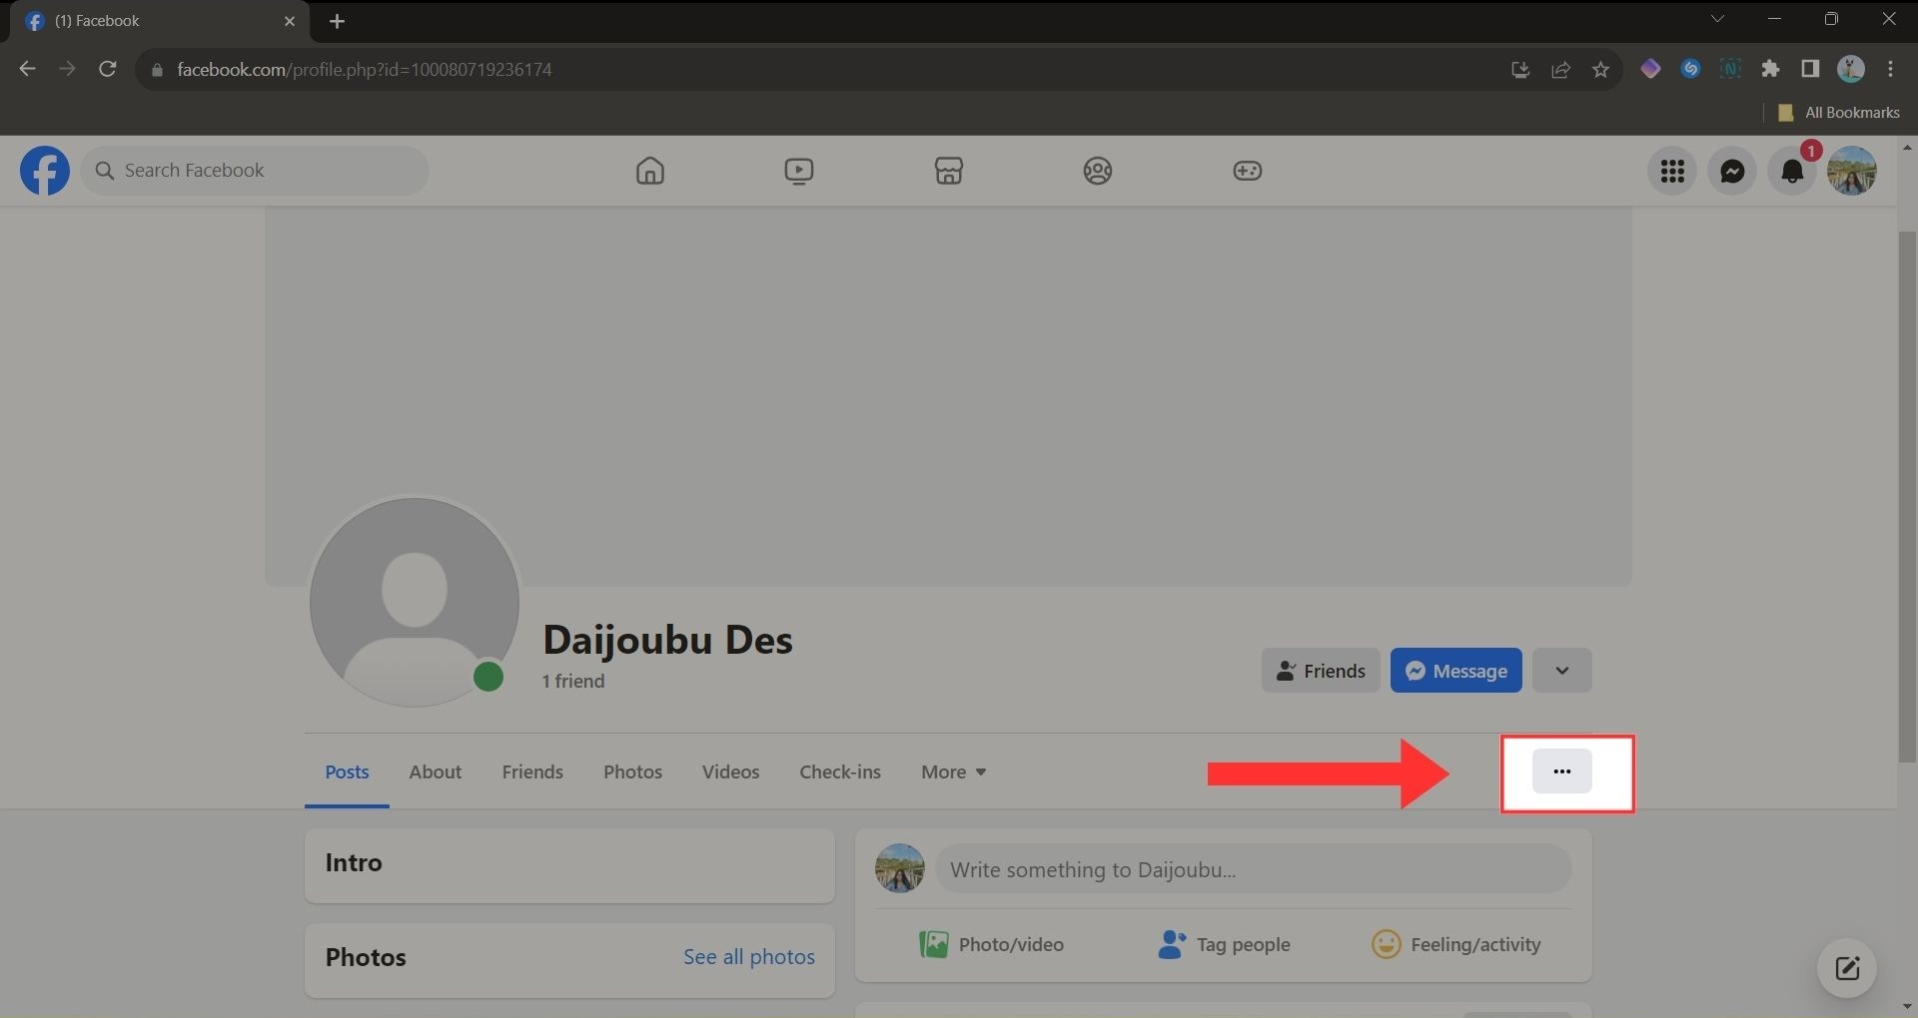The image size is (1918, 1018).
Task: Bookmark this page with the star icon
Action: pos(1600,69)
